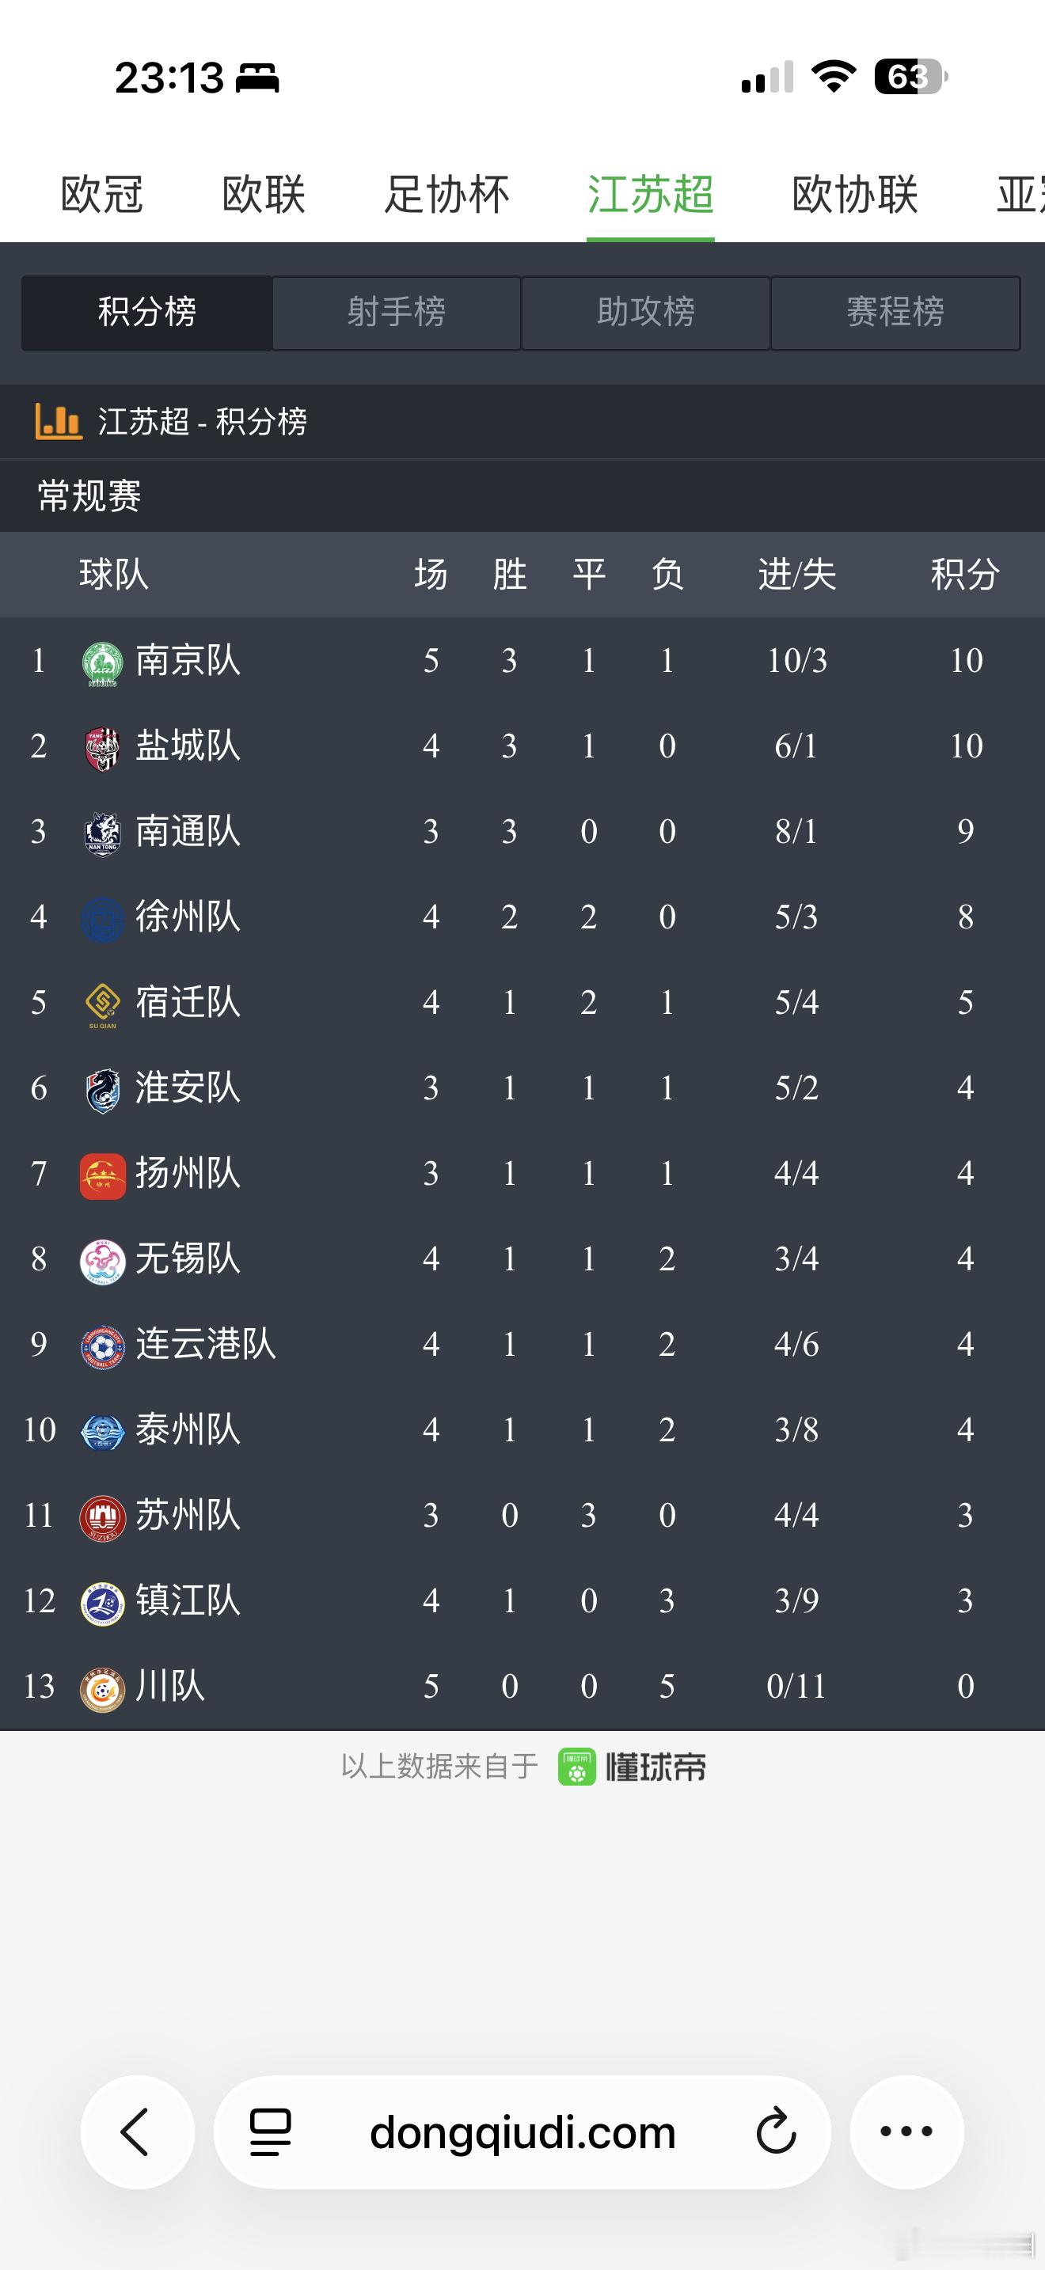Select the 积分榜 tab

[x=147, y=313]
